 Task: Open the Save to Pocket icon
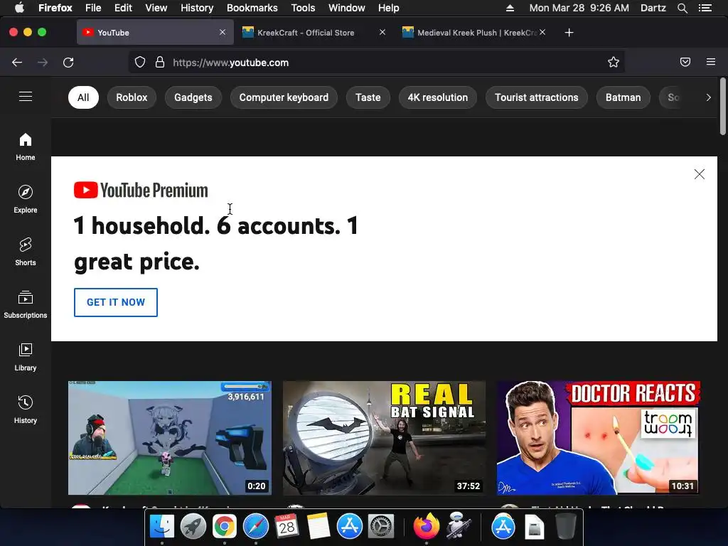pos(685,63)
